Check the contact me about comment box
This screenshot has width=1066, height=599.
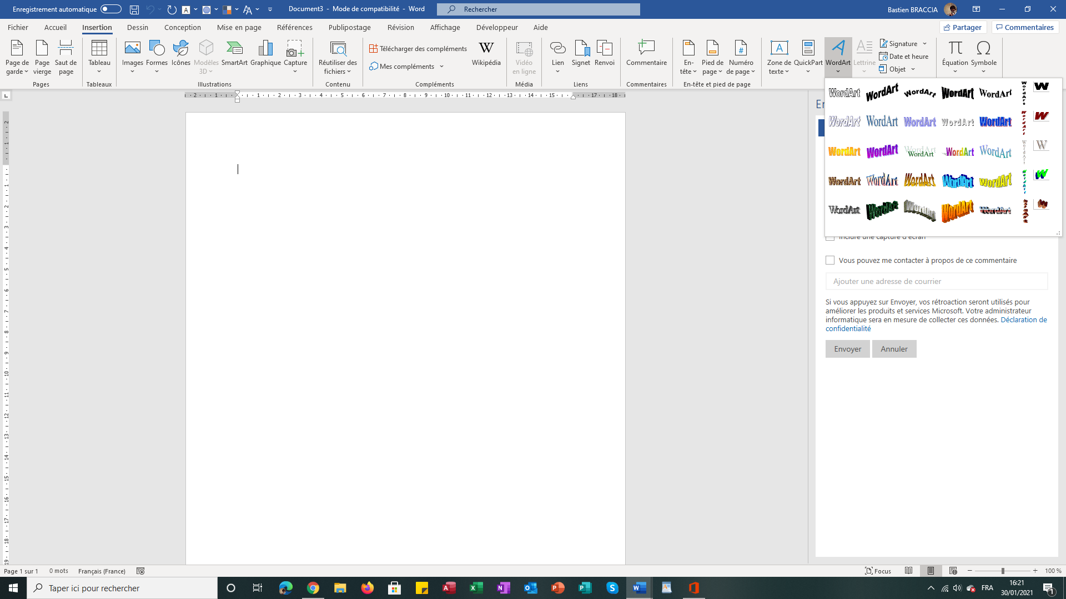[830, 260]
